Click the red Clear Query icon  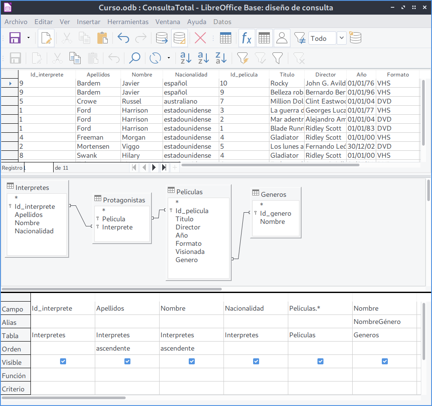(200, 38)
